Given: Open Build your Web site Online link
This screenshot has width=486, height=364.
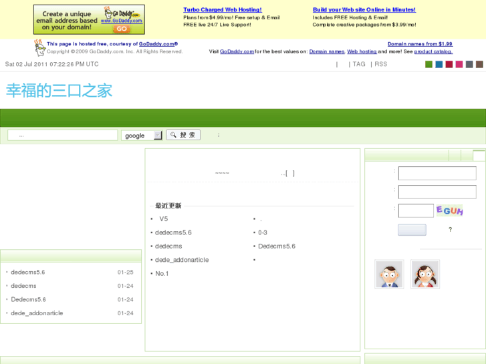Looking at the screenshot, I should 364,9.
